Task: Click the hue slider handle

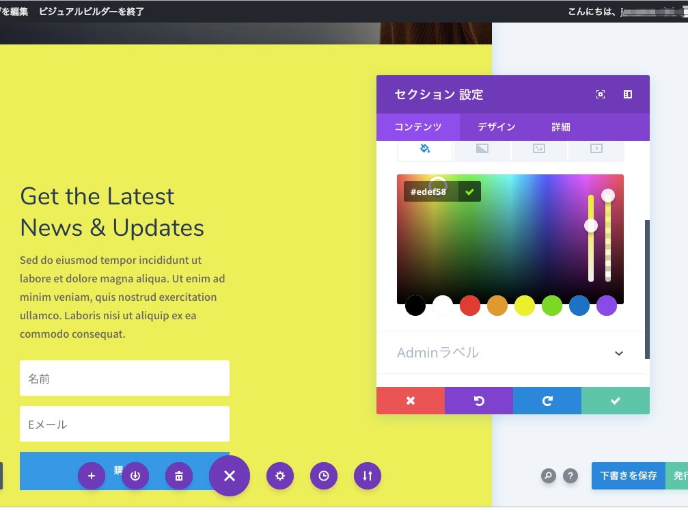Action: pyautogui.click(x=591, y=226)
